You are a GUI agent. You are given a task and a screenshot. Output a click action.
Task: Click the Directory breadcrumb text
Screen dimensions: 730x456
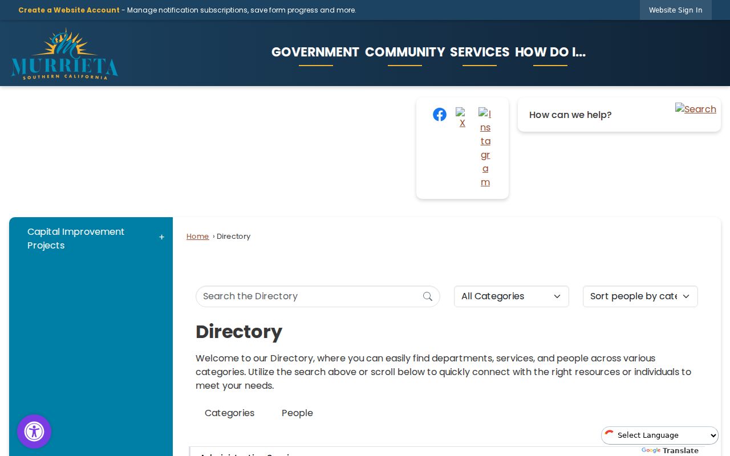click(x=234, y=237)
